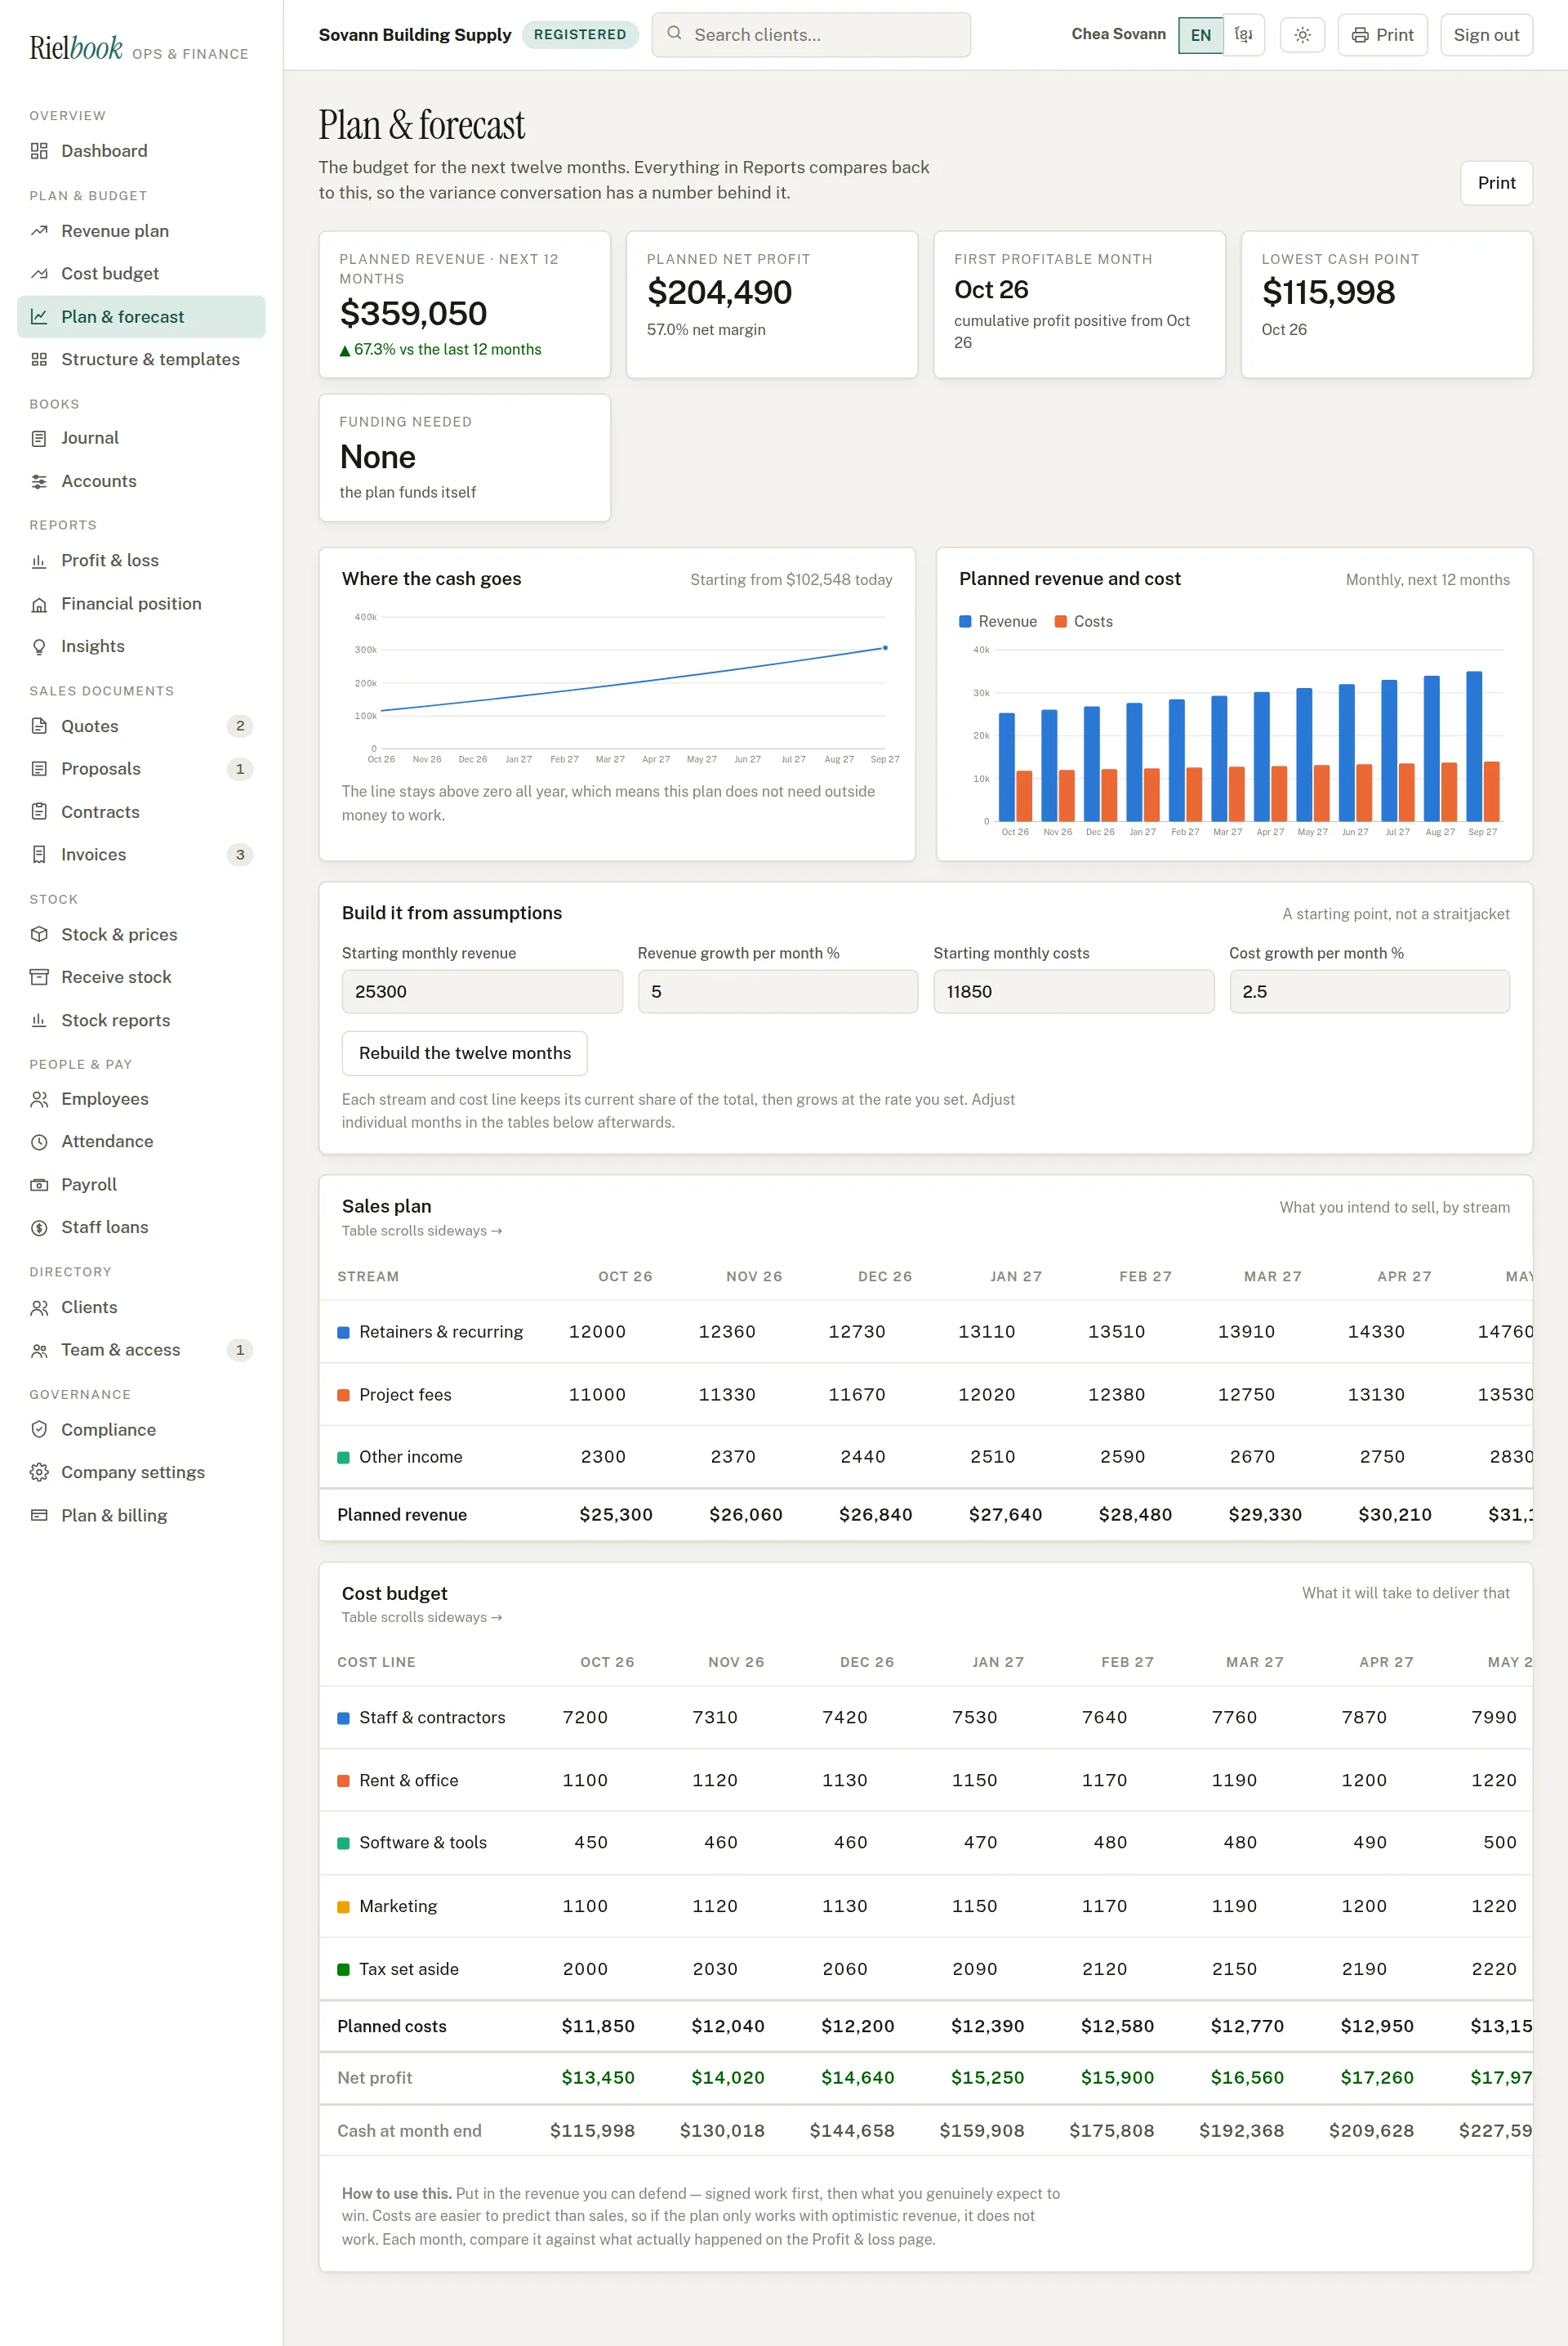Image resolution: width=1568 pixels, height=2346 pixels.
Task: Click the Sign out button
Action: pos(1486,35)
